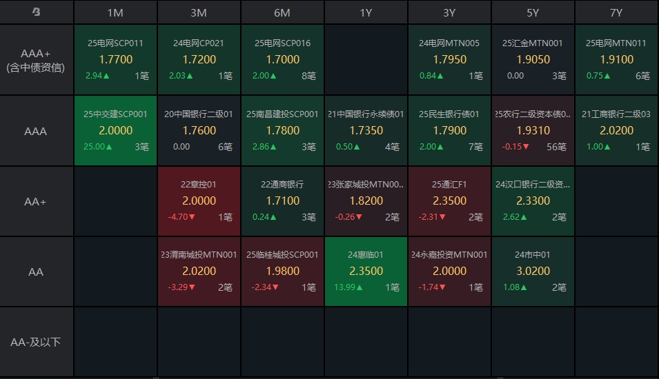Screen dimensions: 659x379
Task: Select the 25临桂城投SCP001 bond cell
Action: pos(282,272)
